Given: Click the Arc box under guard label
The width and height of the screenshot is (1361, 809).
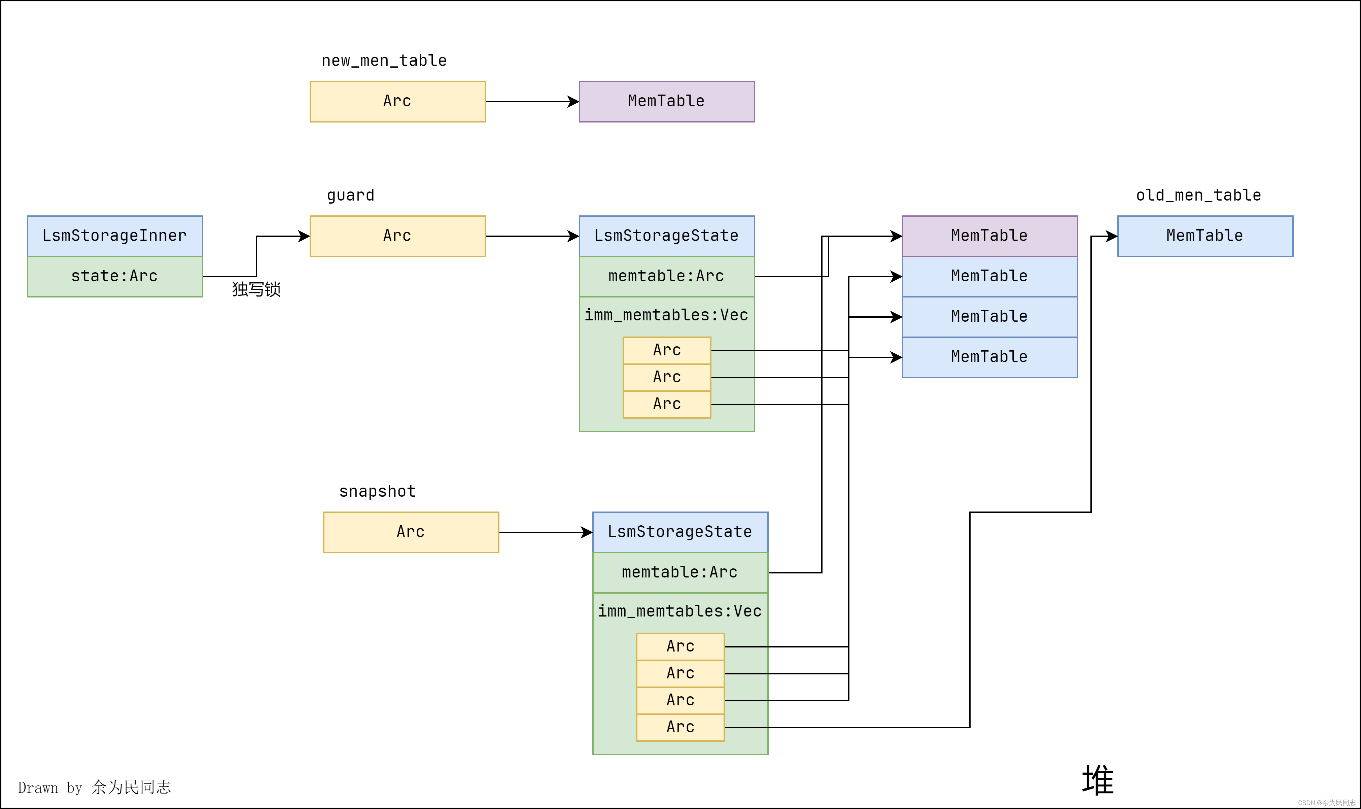Looking at the screenshot, I should point(397,236).
